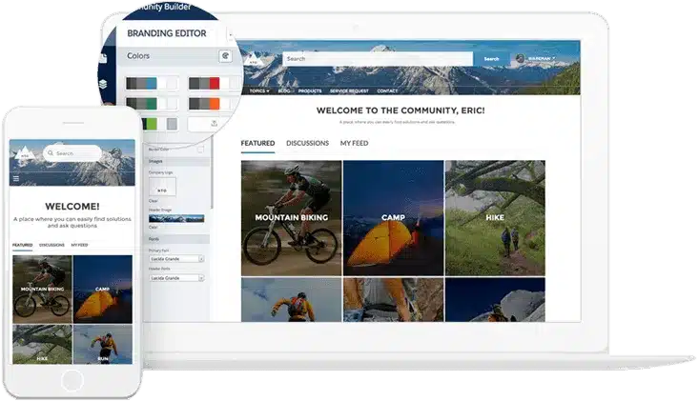Click the Header Image mountain thumbnail
Screen dimensions: 698x401
tap(176, 218)
